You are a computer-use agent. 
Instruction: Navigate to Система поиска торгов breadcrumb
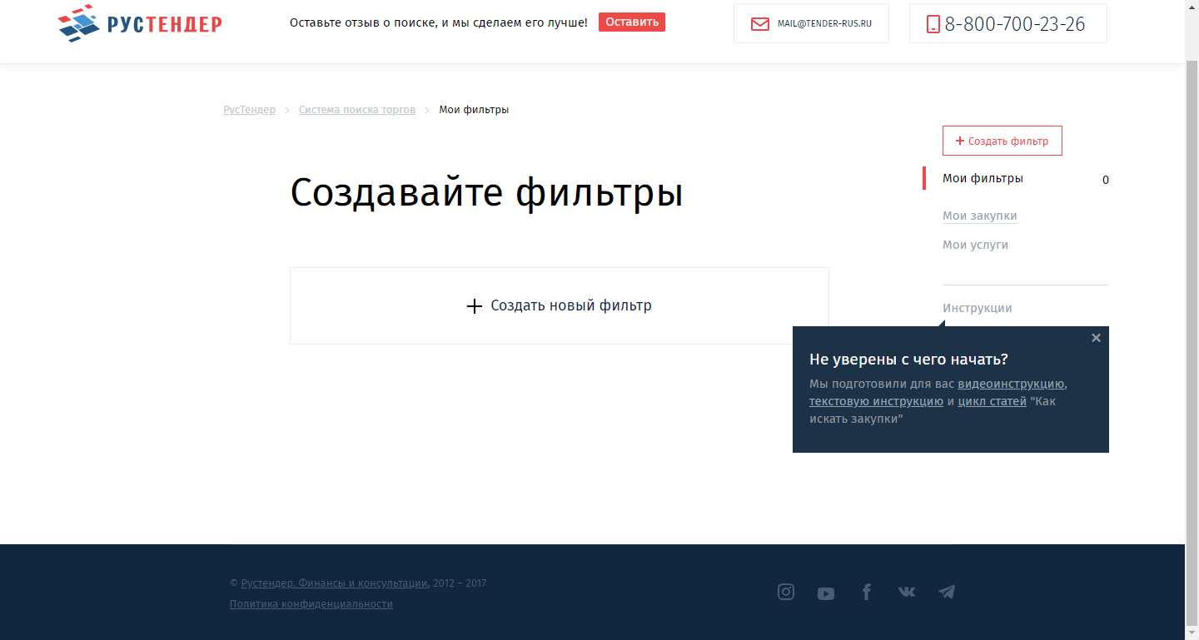click(x=356, y=109)
